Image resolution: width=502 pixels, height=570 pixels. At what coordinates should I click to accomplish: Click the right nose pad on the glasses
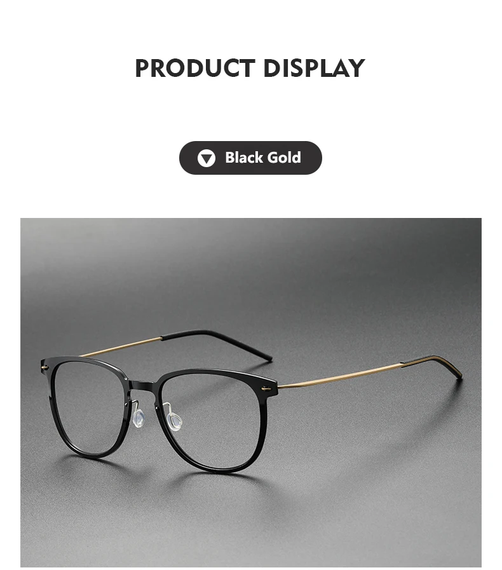tap(175, 421)
